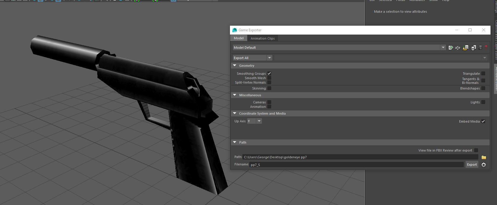Open the Export All dropdown
497x205 pixels.
(253, 58)
